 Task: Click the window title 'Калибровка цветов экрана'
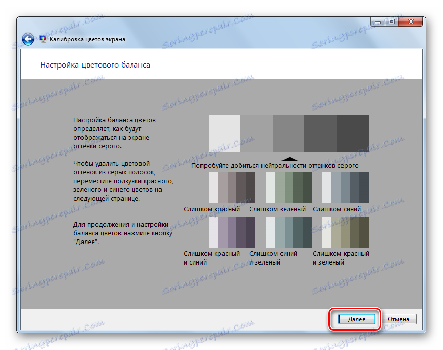87,39
